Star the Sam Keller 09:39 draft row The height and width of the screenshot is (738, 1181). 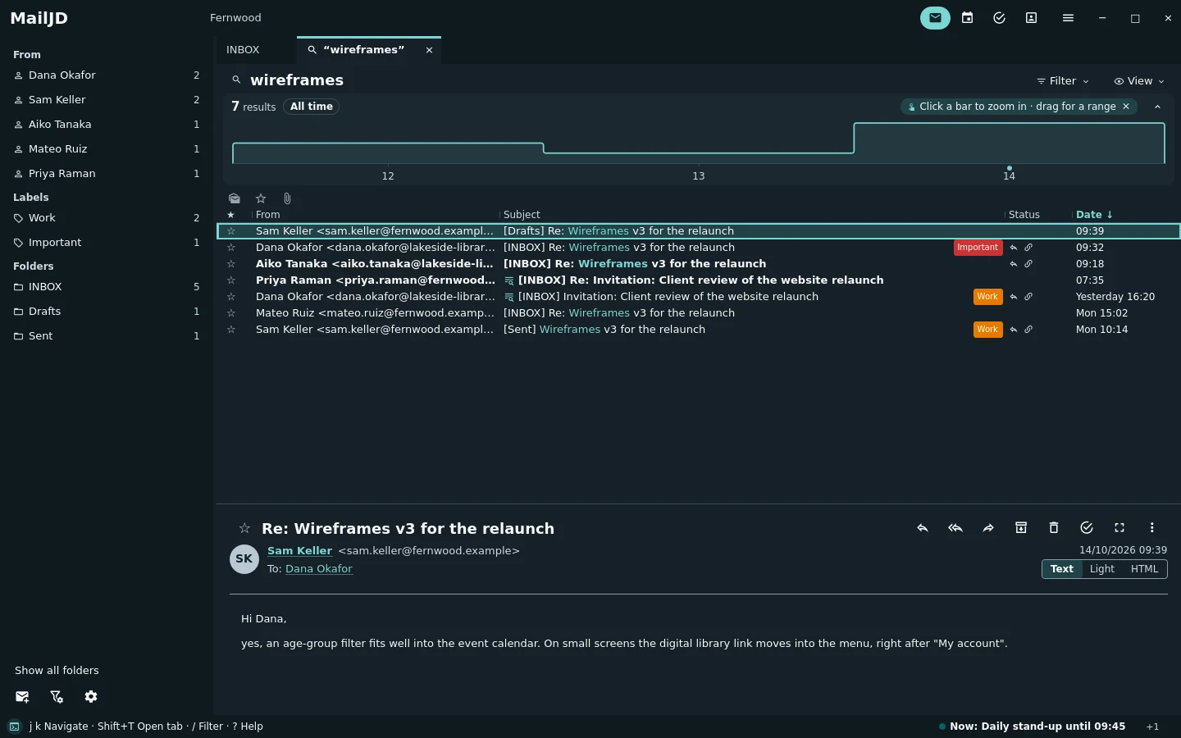(231, 231)
